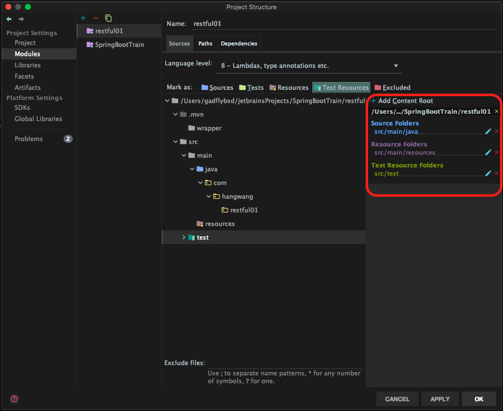Edit the src/test folder properties

coord(488,173)
